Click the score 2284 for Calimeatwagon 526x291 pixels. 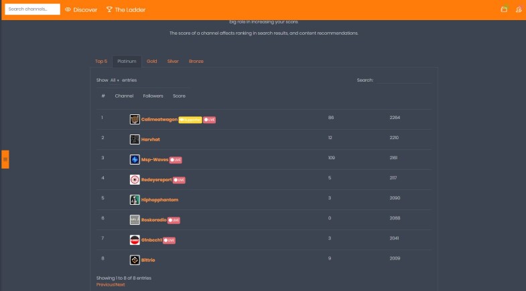pos(395,118)
